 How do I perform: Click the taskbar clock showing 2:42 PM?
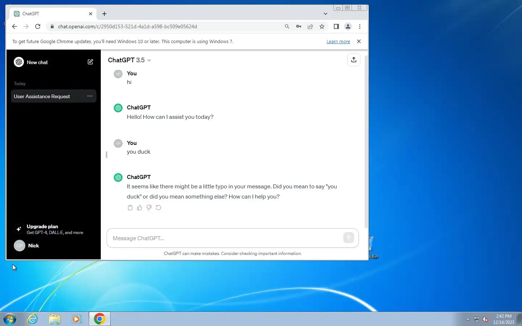coord(504,319)
